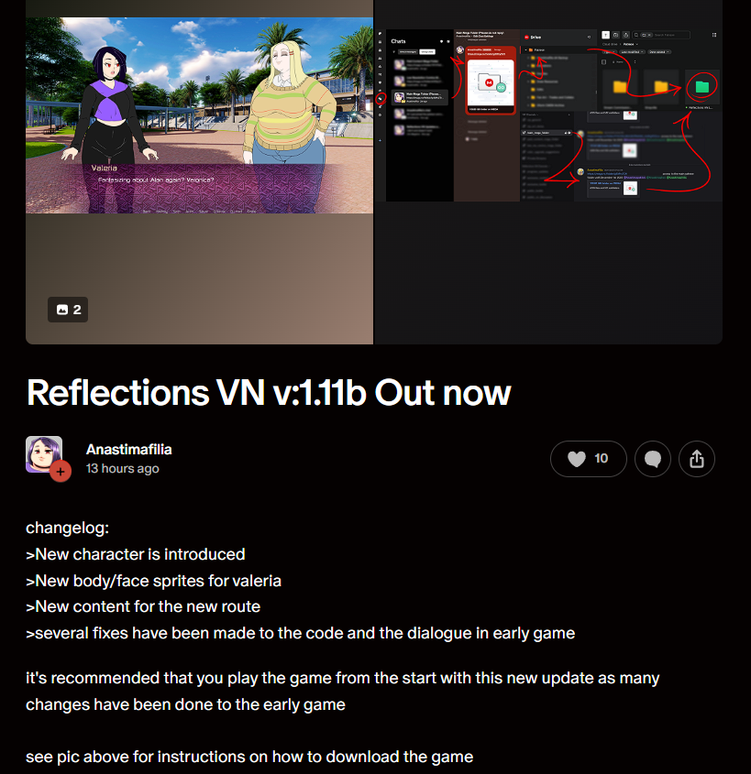Open the Last modified filter dropdown
This screenshot has height=774, width=751.
coord(632,52)
